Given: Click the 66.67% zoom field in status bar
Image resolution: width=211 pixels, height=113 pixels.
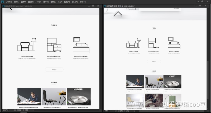Looking at the screenshot, I should coord(6,110).
